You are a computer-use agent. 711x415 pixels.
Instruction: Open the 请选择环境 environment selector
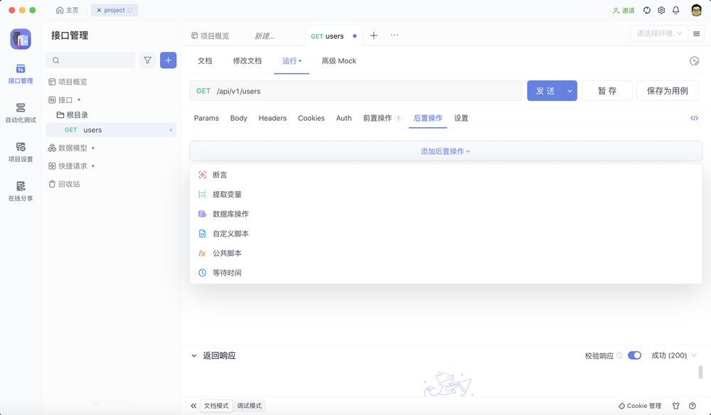[660, 33]
